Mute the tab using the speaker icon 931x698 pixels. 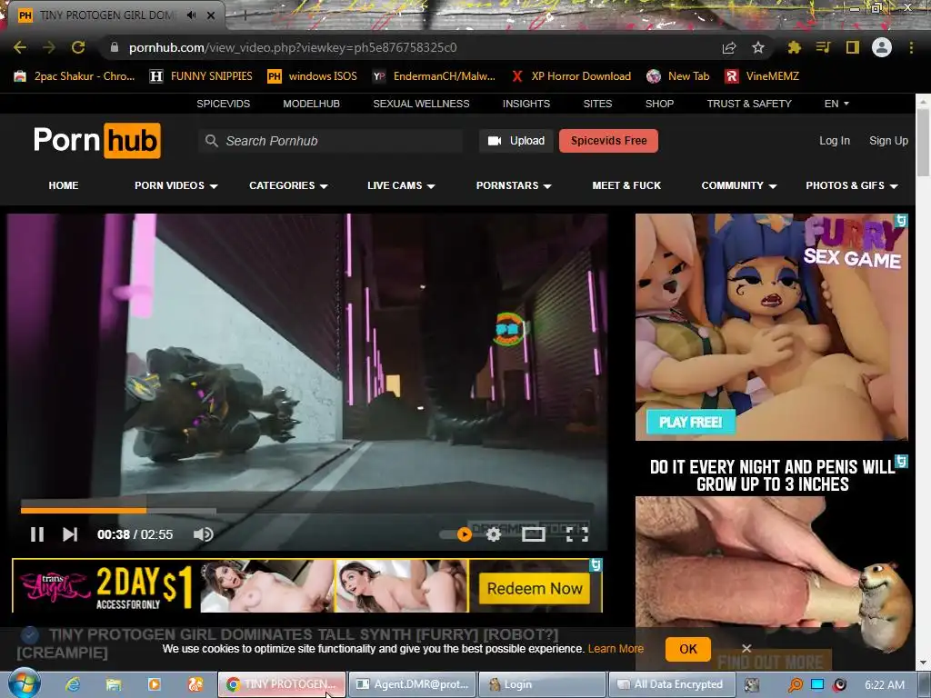tap(191, 15)
